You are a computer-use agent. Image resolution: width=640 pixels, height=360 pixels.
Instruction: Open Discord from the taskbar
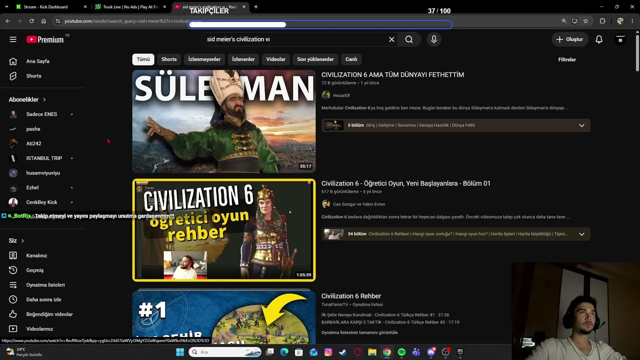431,352
